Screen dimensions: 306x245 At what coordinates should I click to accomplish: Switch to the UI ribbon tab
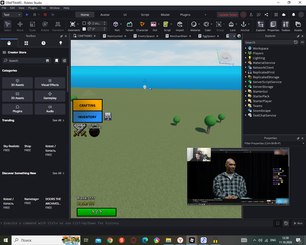pyautogui.click(x=125, y=15)
